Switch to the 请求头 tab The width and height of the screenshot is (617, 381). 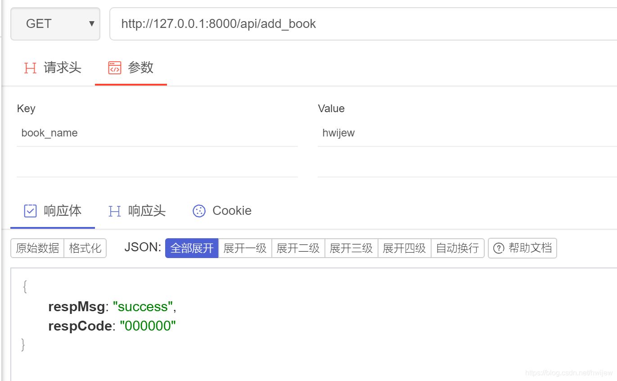pos(62,68)
